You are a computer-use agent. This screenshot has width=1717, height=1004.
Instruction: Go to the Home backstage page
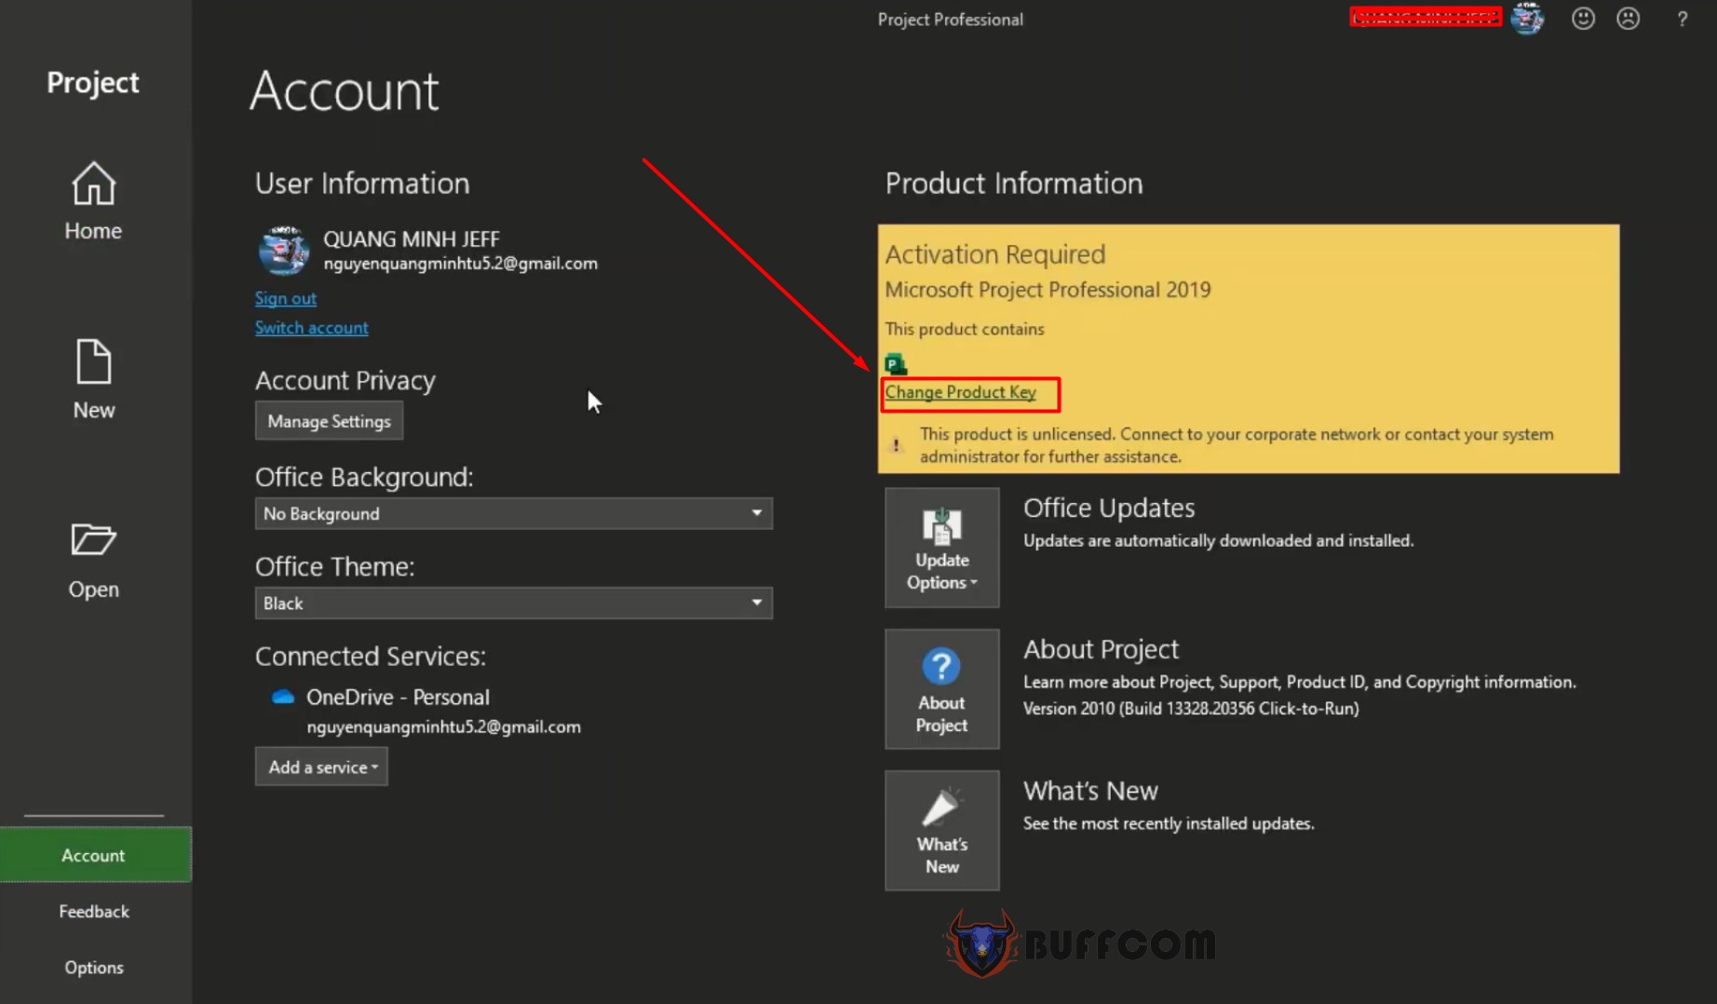pos(93,200)
